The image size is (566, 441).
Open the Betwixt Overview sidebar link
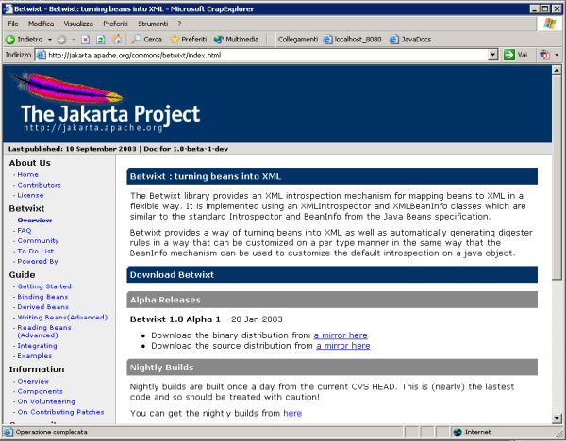pyautogui.click(x=35, y=220)
